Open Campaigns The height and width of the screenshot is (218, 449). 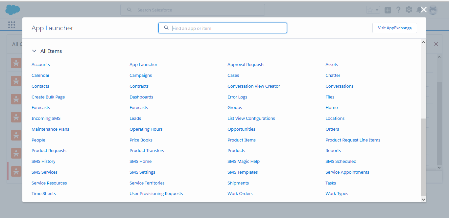(141, 76)
